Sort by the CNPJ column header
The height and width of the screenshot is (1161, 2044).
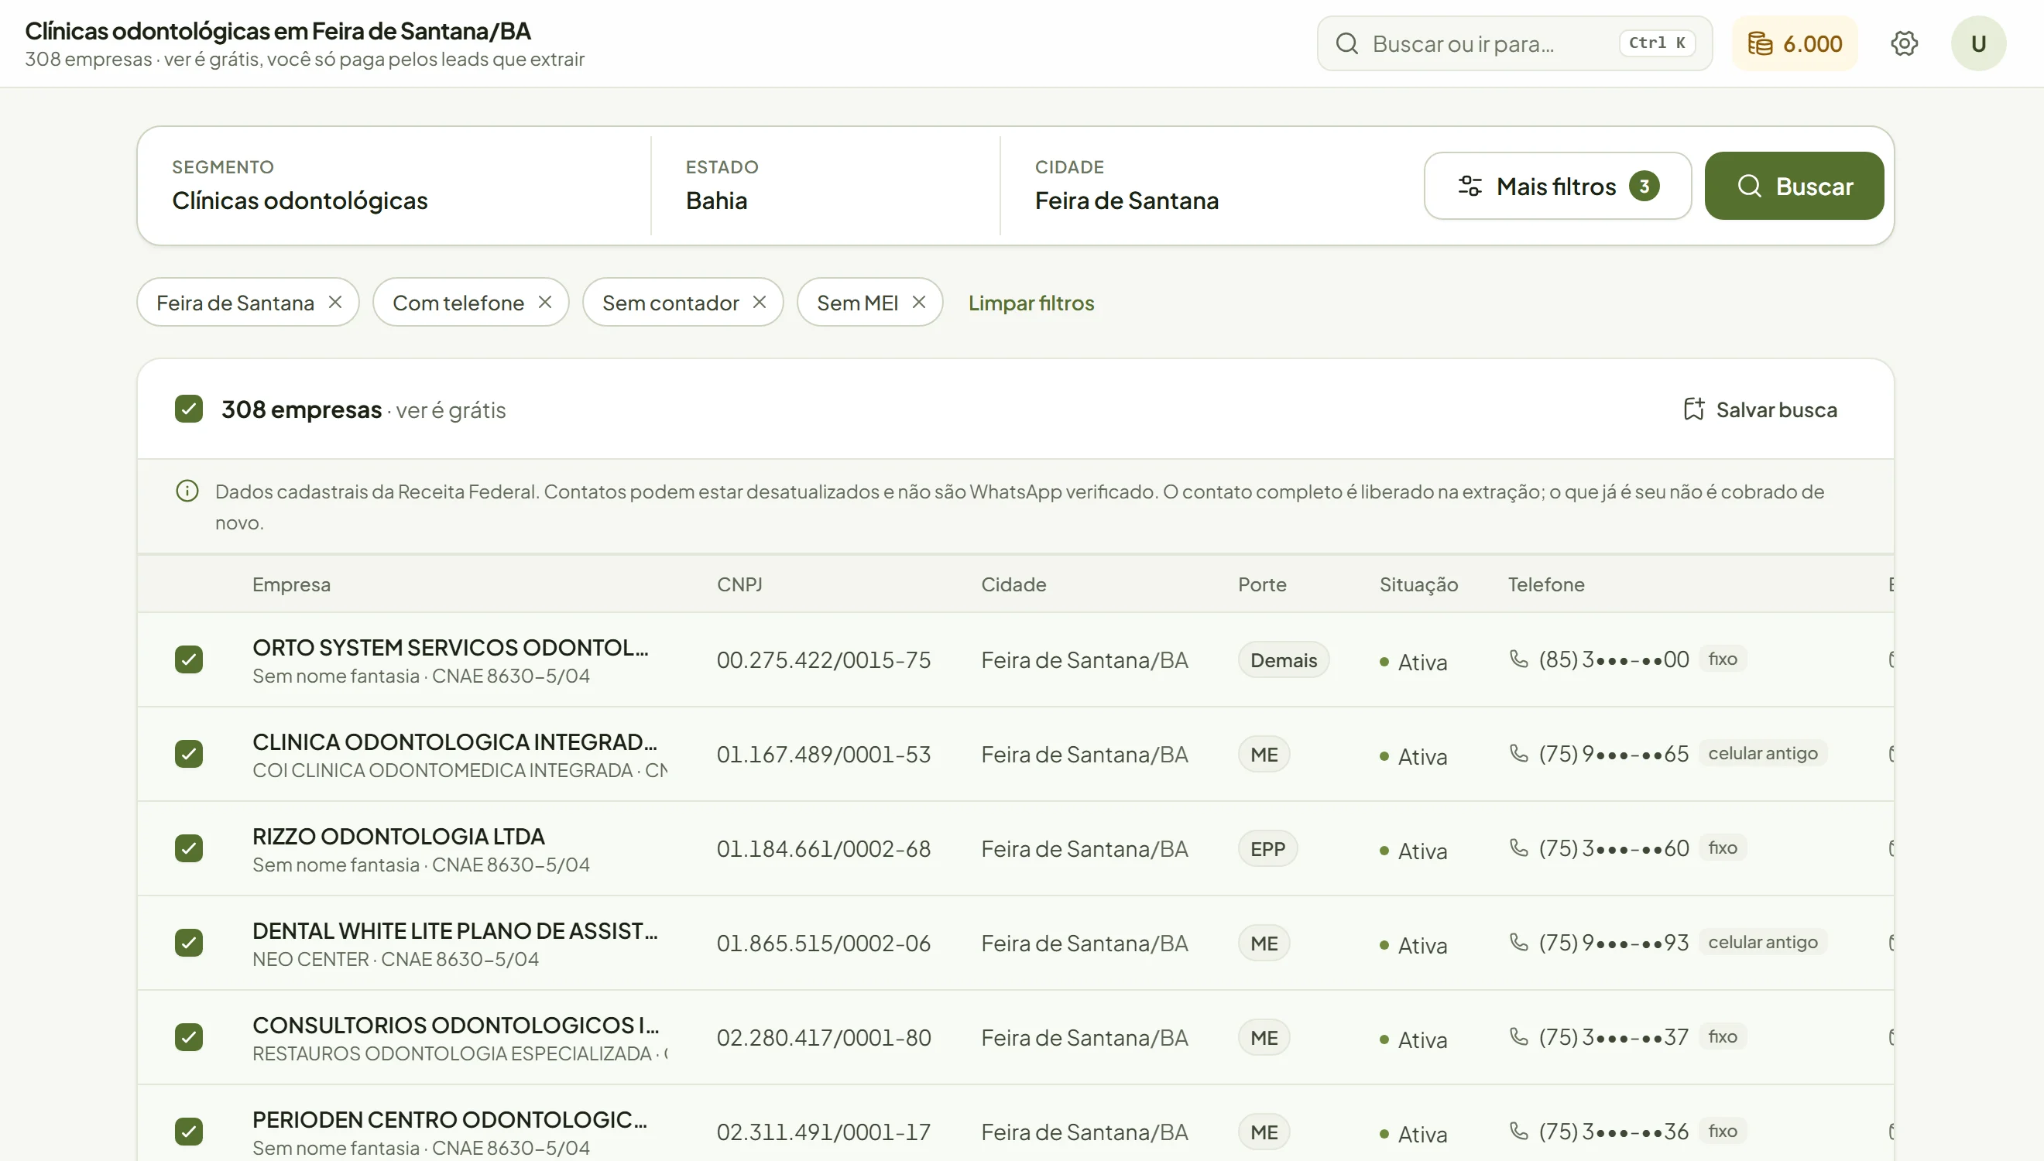point(739,584)
